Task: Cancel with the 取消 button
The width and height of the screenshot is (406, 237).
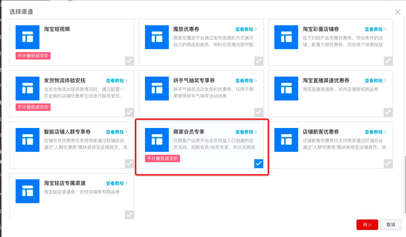Action: coord(391,225)
